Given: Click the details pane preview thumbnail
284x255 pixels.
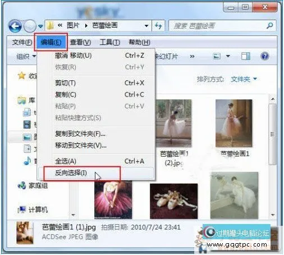Looking at the screenshot, I should coord(25,233).
